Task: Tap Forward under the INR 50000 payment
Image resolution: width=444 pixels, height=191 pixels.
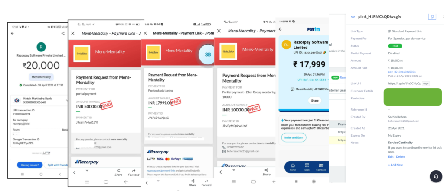Action: [x=134, y=173]
